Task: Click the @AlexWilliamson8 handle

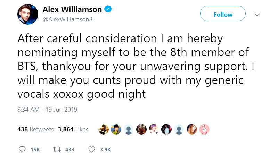Action: pos(68,19)
